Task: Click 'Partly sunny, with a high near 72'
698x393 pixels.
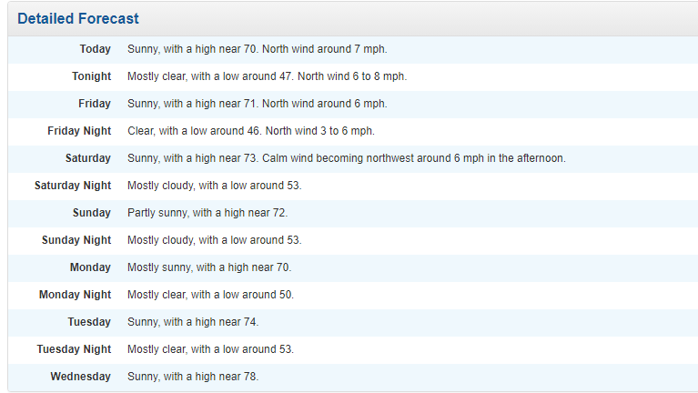Action: coord(207,213)
